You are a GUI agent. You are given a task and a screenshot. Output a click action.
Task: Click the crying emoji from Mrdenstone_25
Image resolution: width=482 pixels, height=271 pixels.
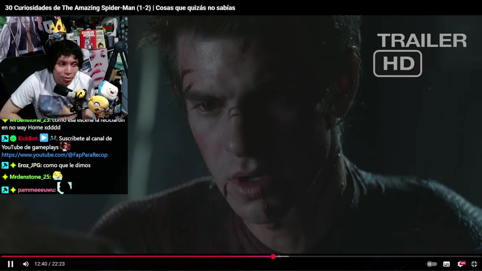click(58, 176)
